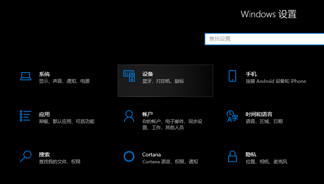This screenshot has height=184, width=324.
Task: Click the person icon for 帐户
Action: (129, 116)
